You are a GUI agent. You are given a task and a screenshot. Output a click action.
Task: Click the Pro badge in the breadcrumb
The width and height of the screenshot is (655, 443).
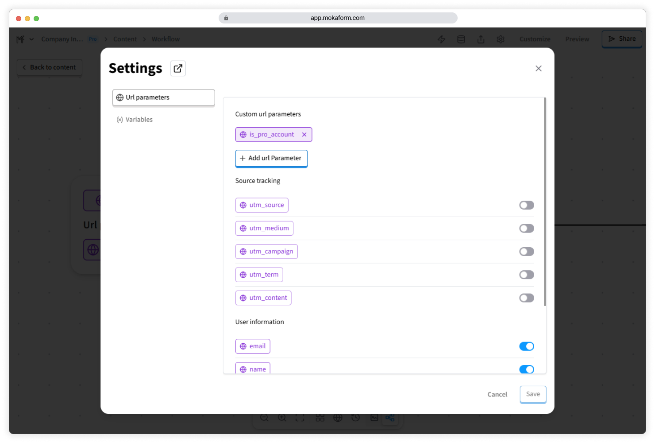92,39
